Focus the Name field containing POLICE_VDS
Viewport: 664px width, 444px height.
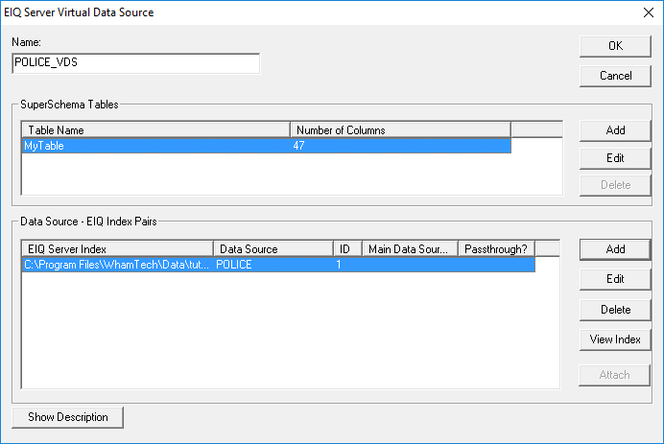(136, 63)
